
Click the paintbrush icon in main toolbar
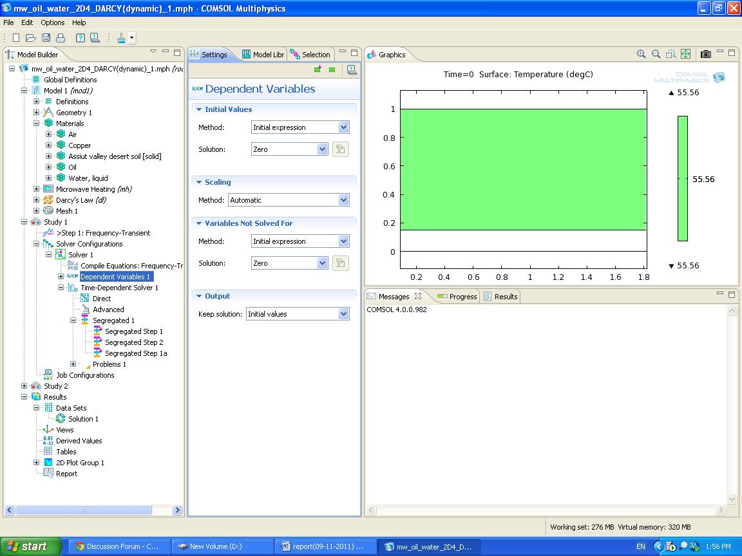point(122,38)
